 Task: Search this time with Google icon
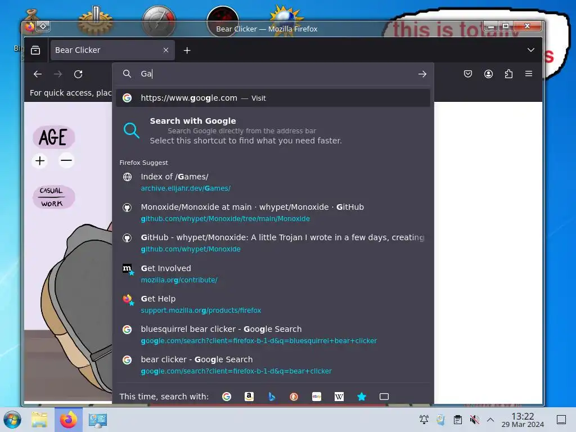pos(227,397)
